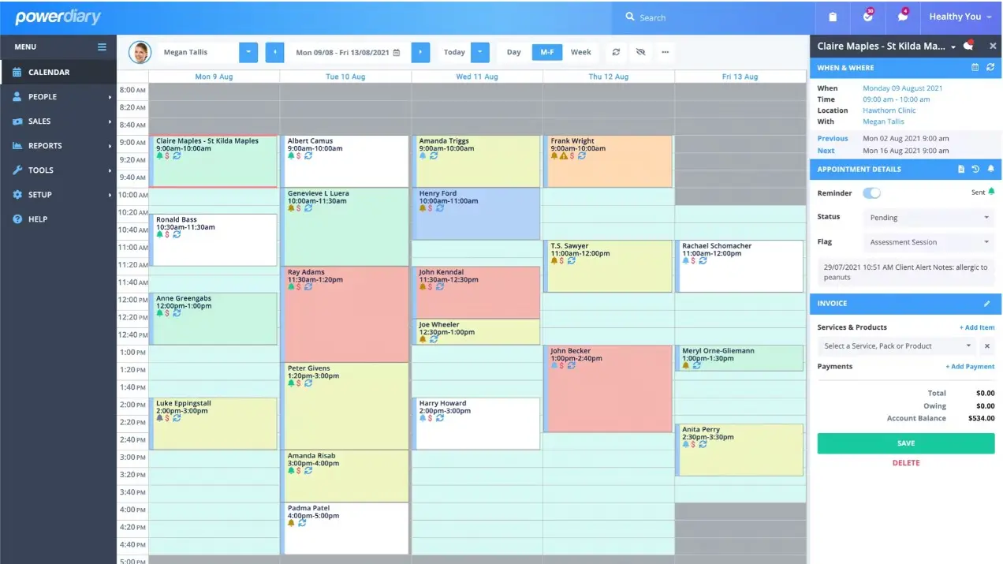
Task: Collapse the menu with the hamburger icon
Action: click(101, 47)
